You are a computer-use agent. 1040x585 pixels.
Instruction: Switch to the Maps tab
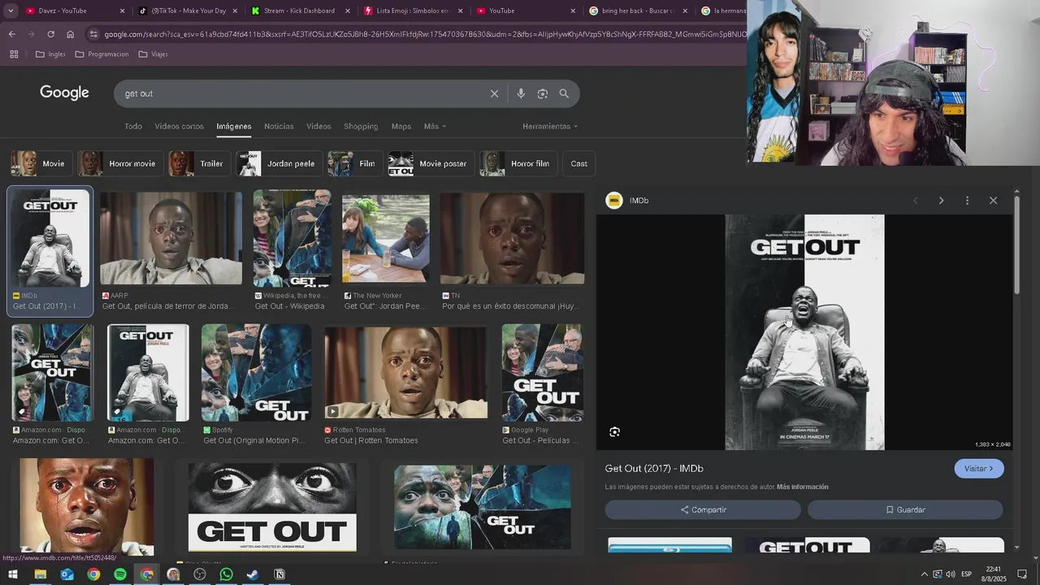(401, 127)
